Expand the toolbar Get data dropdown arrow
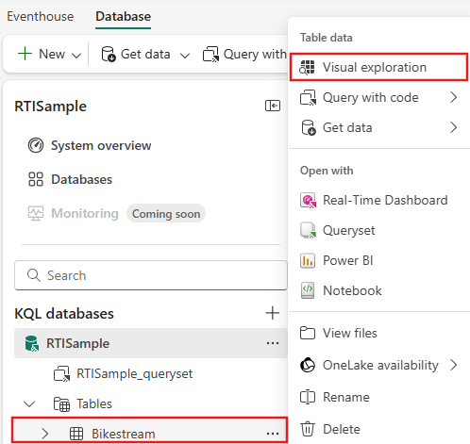The width and height of the screenshot is (470, 444). 185,56
